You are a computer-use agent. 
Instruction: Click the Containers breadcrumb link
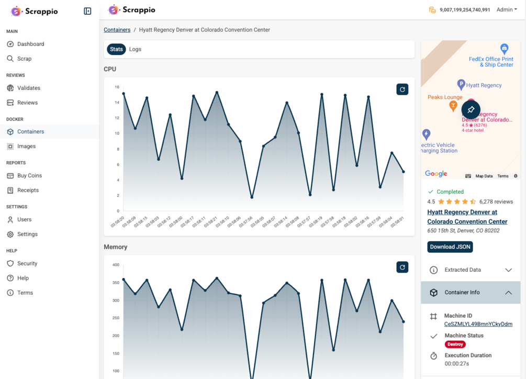117,30
